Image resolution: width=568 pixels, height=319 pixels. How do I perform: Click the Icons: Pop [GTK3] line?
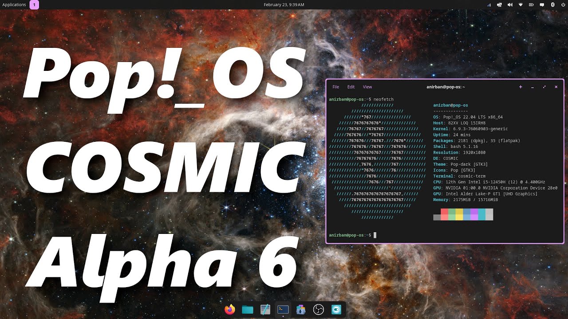[x=454, y=170]
